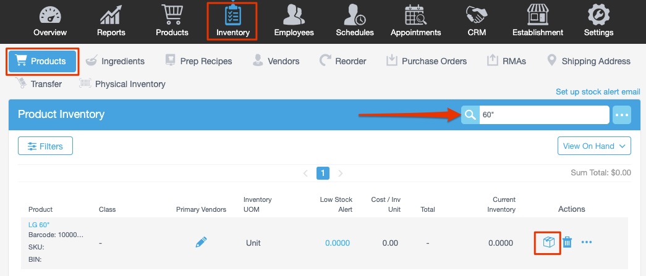Open the Overview dashboard
The width and height of the screenshot is (646, 276).
[x=50, y=21]
